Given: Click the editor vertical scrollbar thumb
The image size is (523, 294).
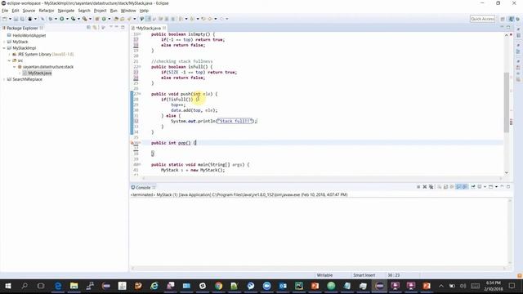Looking at the screenshot, I should pos(507,101).
